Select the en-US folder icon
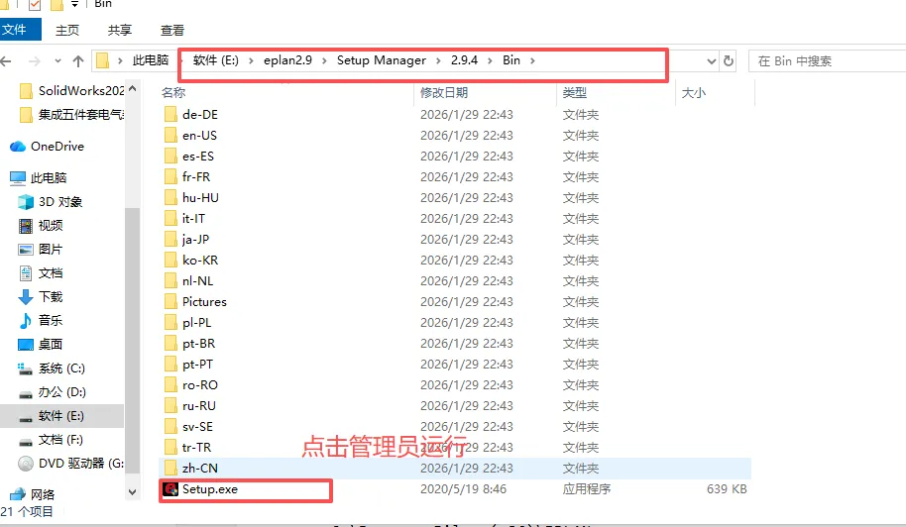Screen dimensions: 906x527 click(x=170, y=135)
